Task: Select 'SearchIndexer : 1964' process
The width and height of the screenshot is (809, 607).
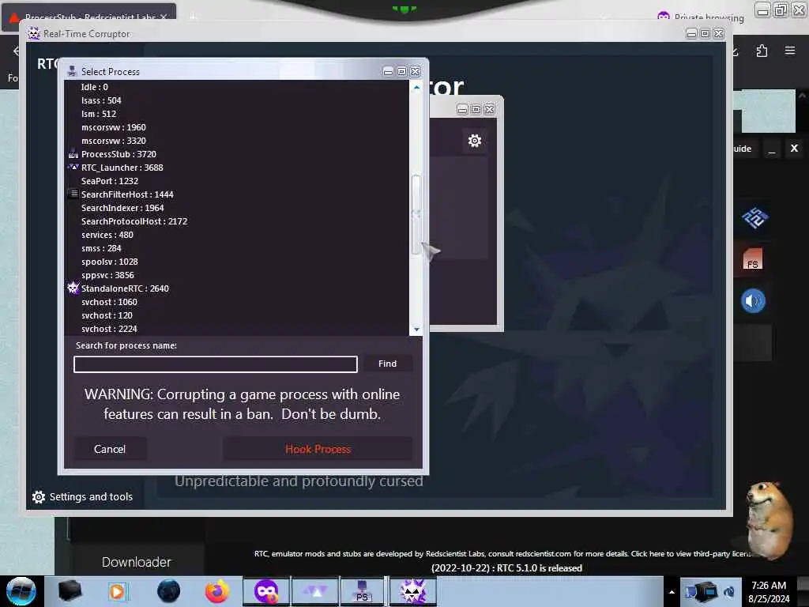Action: 122,208
